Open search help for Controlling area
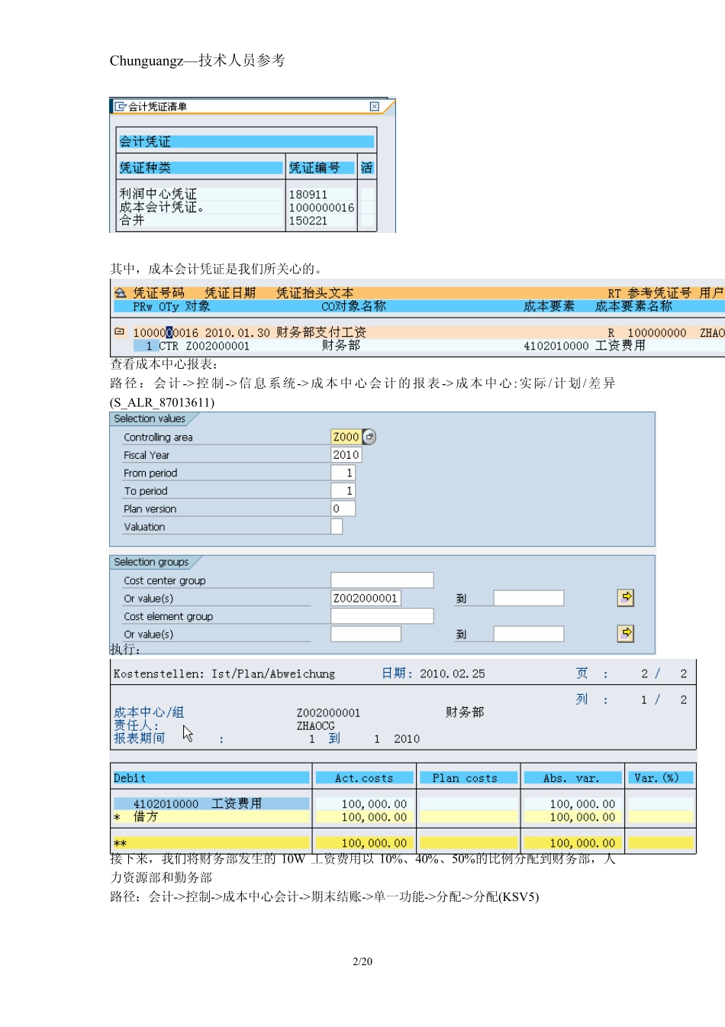Image resolution: width=725 pixels, height=1027 pixels. click(x=369, y=437)
